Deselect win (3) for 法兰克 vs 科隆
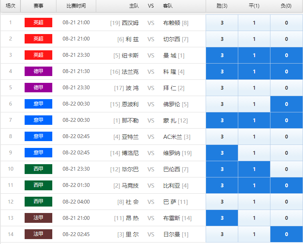303x244 pixels. [222, 71]
